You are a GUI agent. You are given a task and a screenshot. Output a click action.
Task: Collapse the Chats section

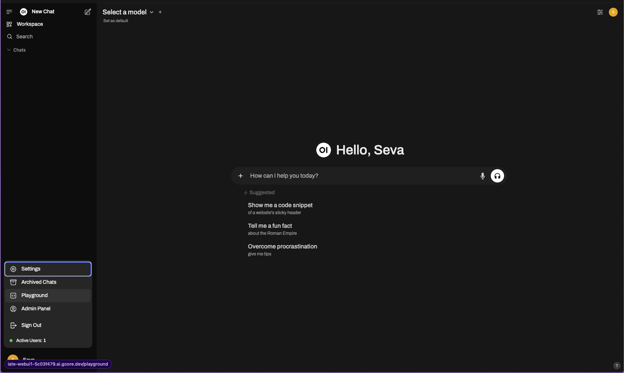point(16,50)
